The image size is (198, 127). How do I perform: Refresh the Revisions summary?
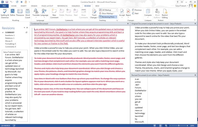point(27,33)
